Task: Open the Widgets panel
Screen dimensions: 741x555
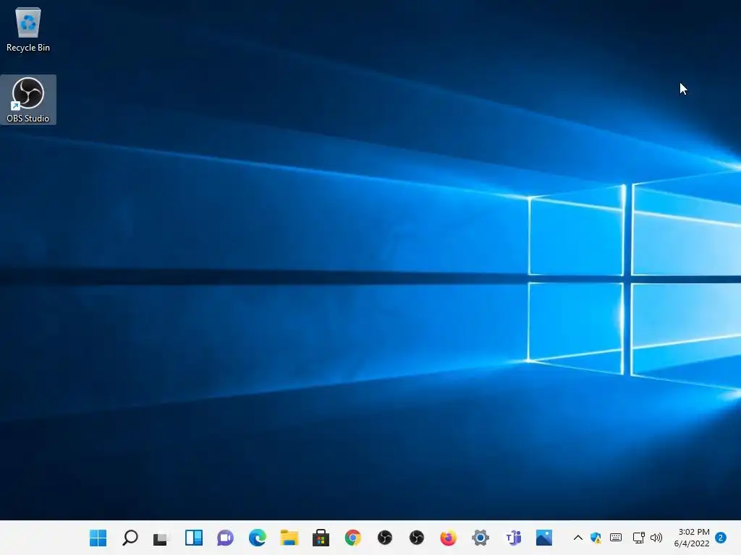Action: (194, 538)
